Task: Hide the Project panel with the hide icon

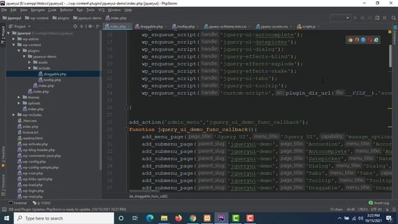Action: coord(98,26)
